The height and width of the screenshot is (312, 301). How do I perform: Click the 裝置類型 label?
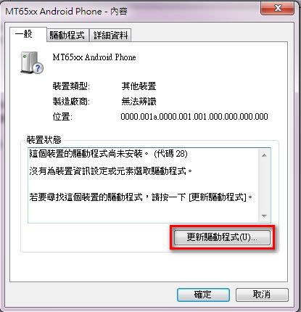coord(71,86)
